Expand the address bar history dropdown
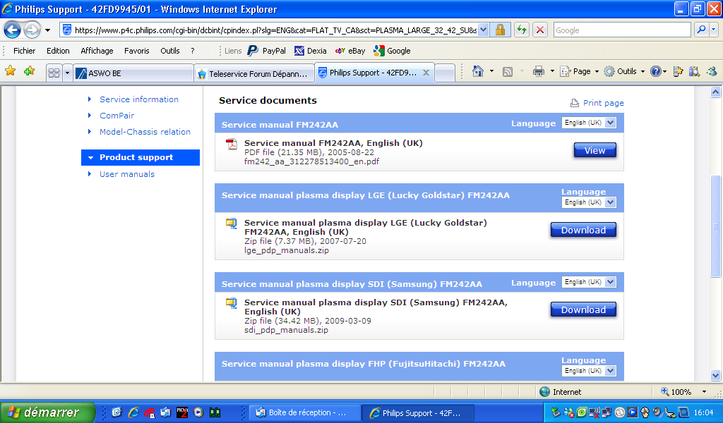Screen dimensions: 723x423 [483, 30]
